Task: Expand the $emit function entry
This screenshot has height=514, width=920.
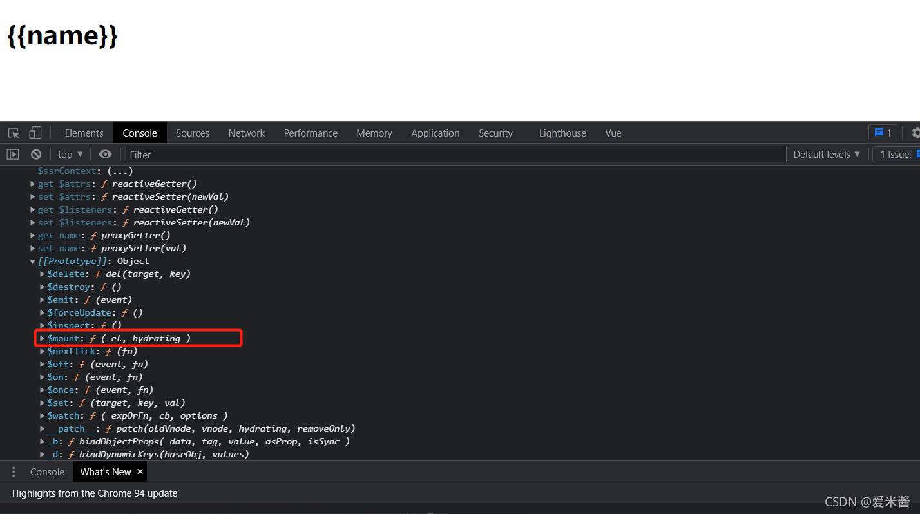Action: (43, 300)
